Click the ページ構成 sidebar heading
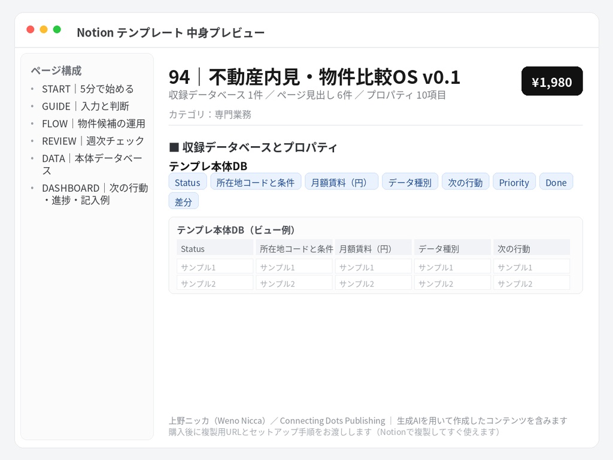This screenshot has width=613, height=460. 56,71
